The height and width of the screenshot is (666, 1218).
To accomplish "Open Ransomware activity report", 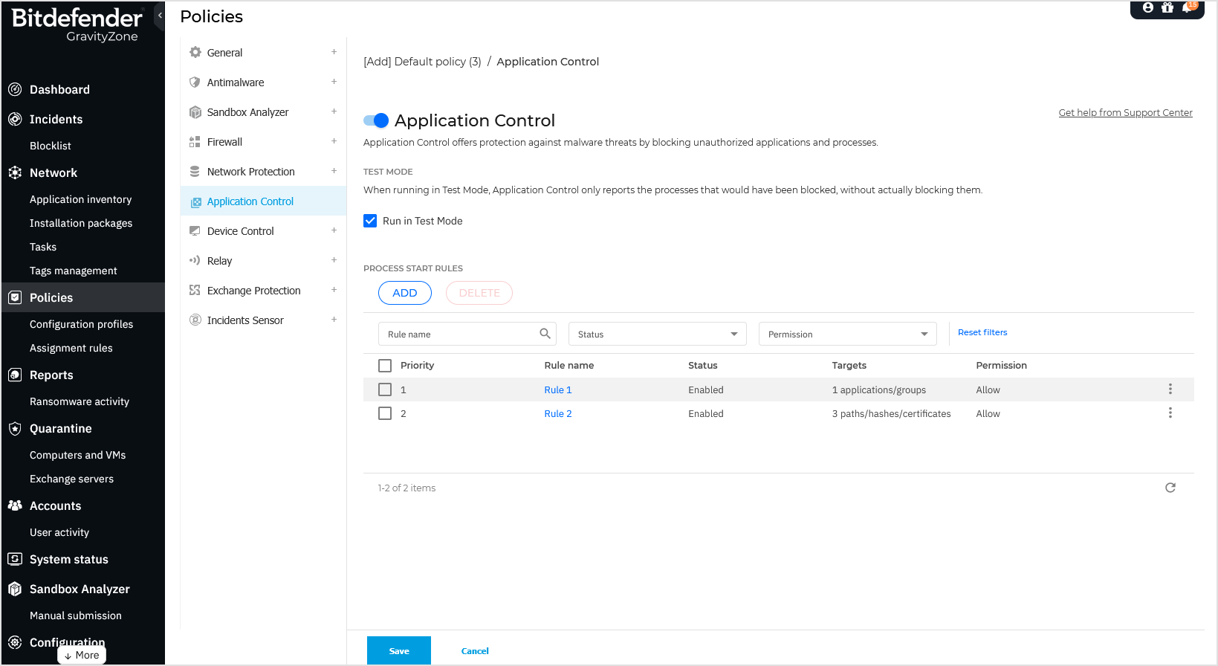I will pyautogui.click(x=80, y=401).
